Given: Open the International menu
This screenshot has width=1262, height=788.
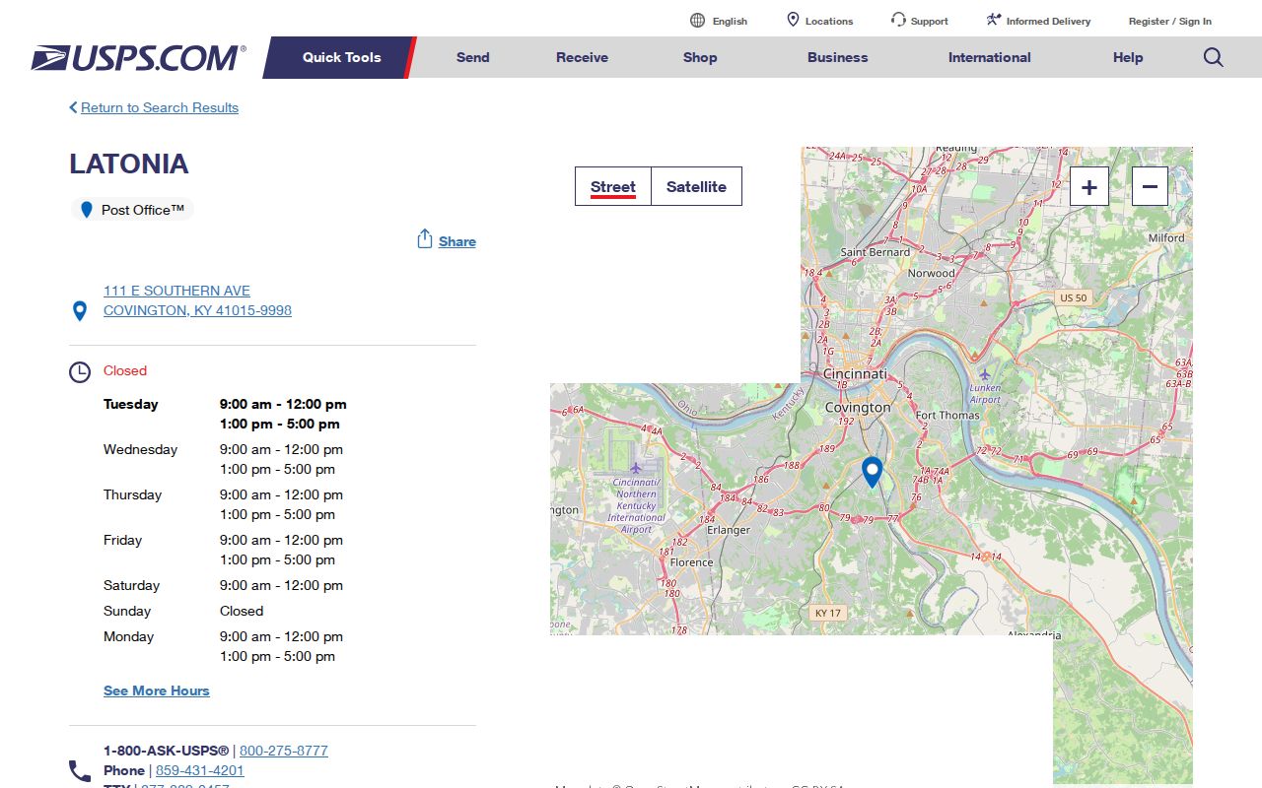Looking at the screenshot, I should coord(990,57).
